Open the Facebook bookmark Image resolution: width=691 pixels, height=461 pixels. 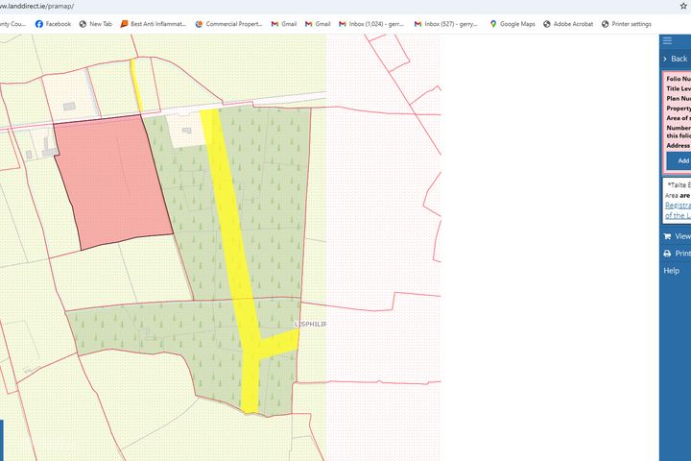click(53, 24)
